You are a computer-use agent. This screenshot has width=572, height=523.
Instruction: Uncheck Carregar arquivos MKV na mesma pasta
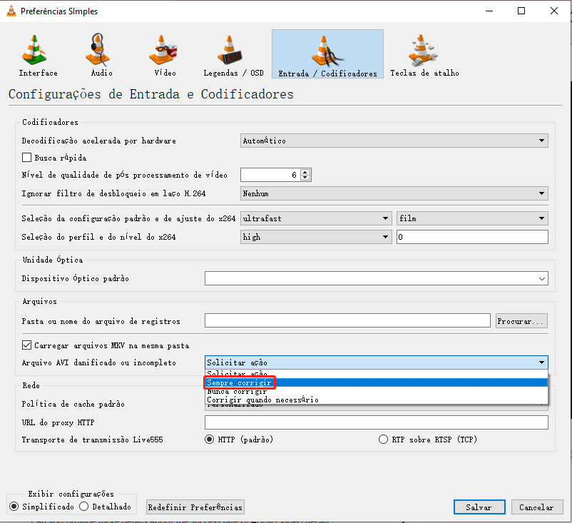click(x=25, y=344)
